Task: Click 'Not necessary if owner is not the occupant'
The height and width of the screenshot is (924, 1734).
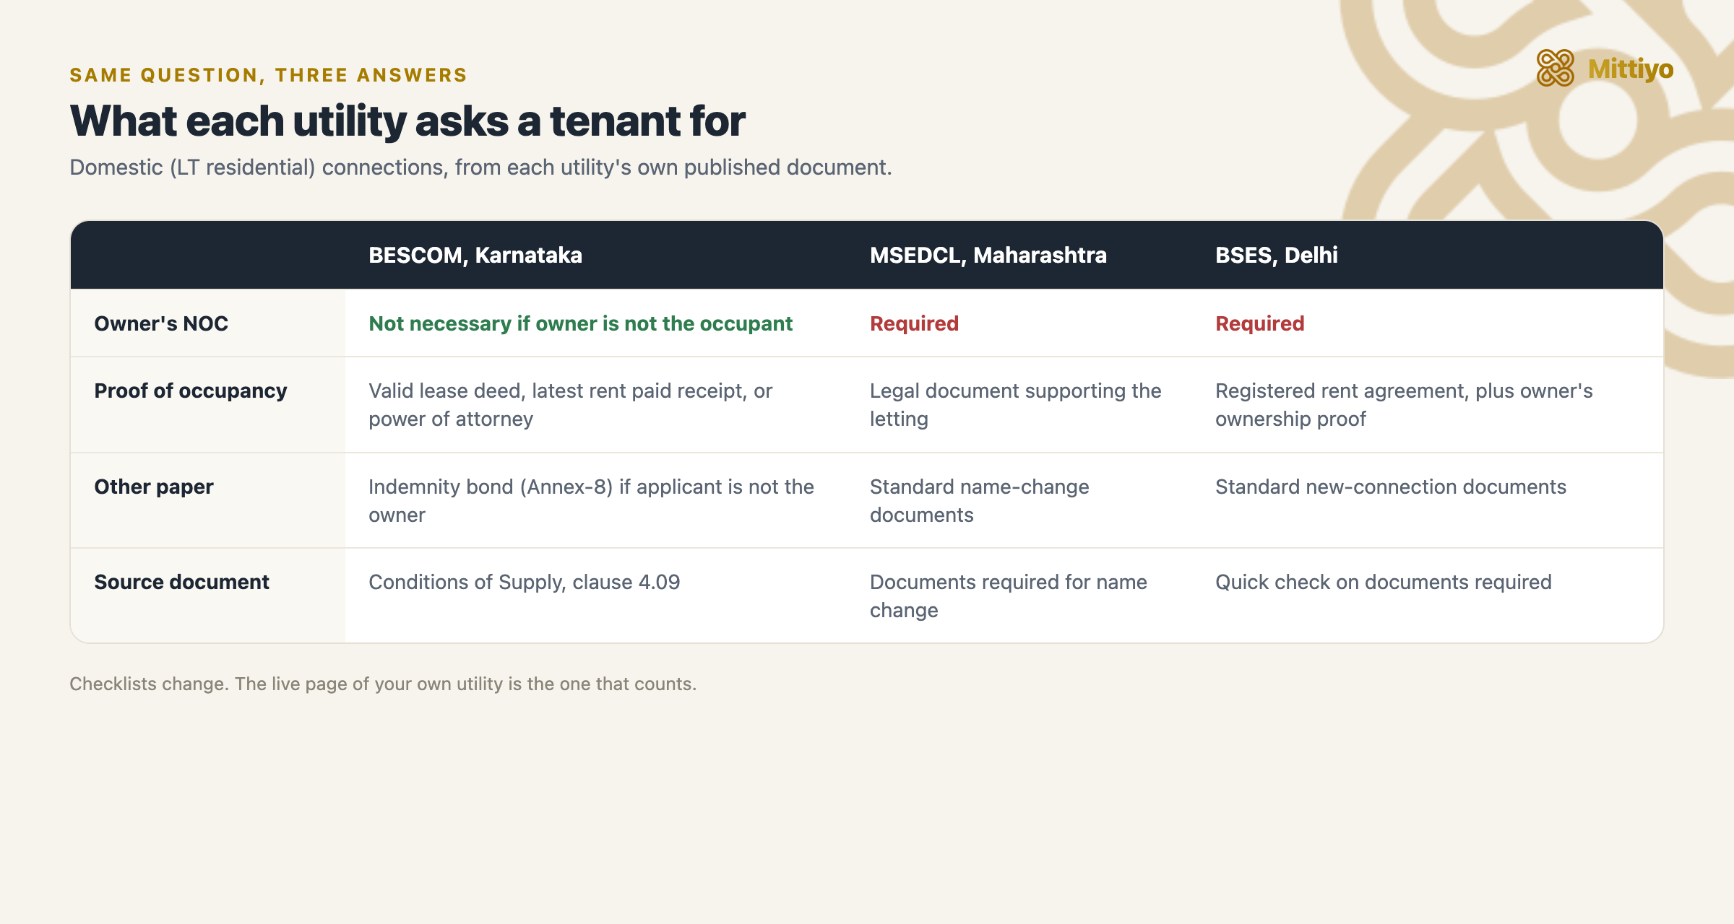Action: [580, 323]
